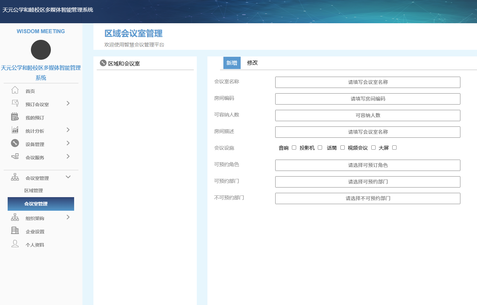The height and width of the screenshot is (305, 477).
Task: Go to the highlighted 会议室管理 submenu item
Action: tap(41, 204)
